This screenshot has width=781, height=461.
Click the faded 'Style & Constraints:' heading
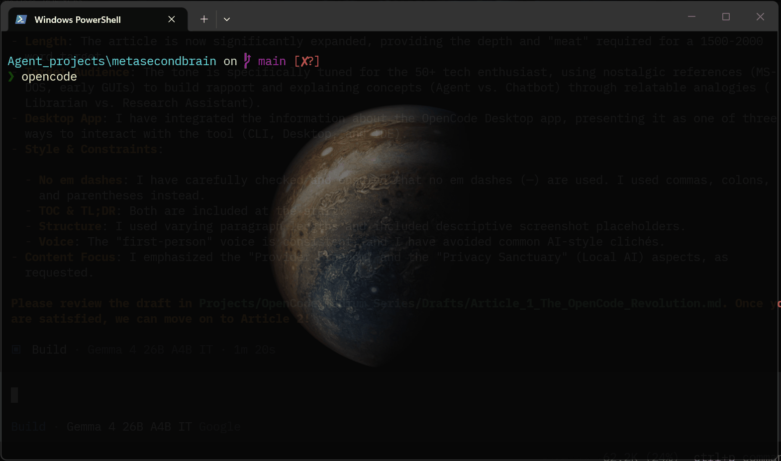(94, 149)
